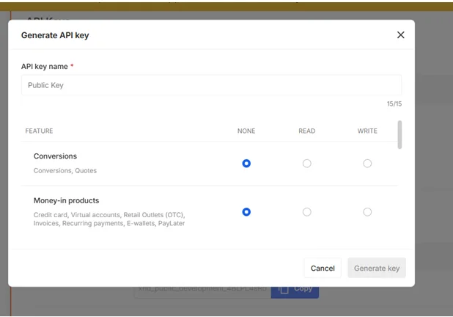This screenshot has width=453, height=317.
Task: Click the public key field behind dialog
Action: pos(202,291)
